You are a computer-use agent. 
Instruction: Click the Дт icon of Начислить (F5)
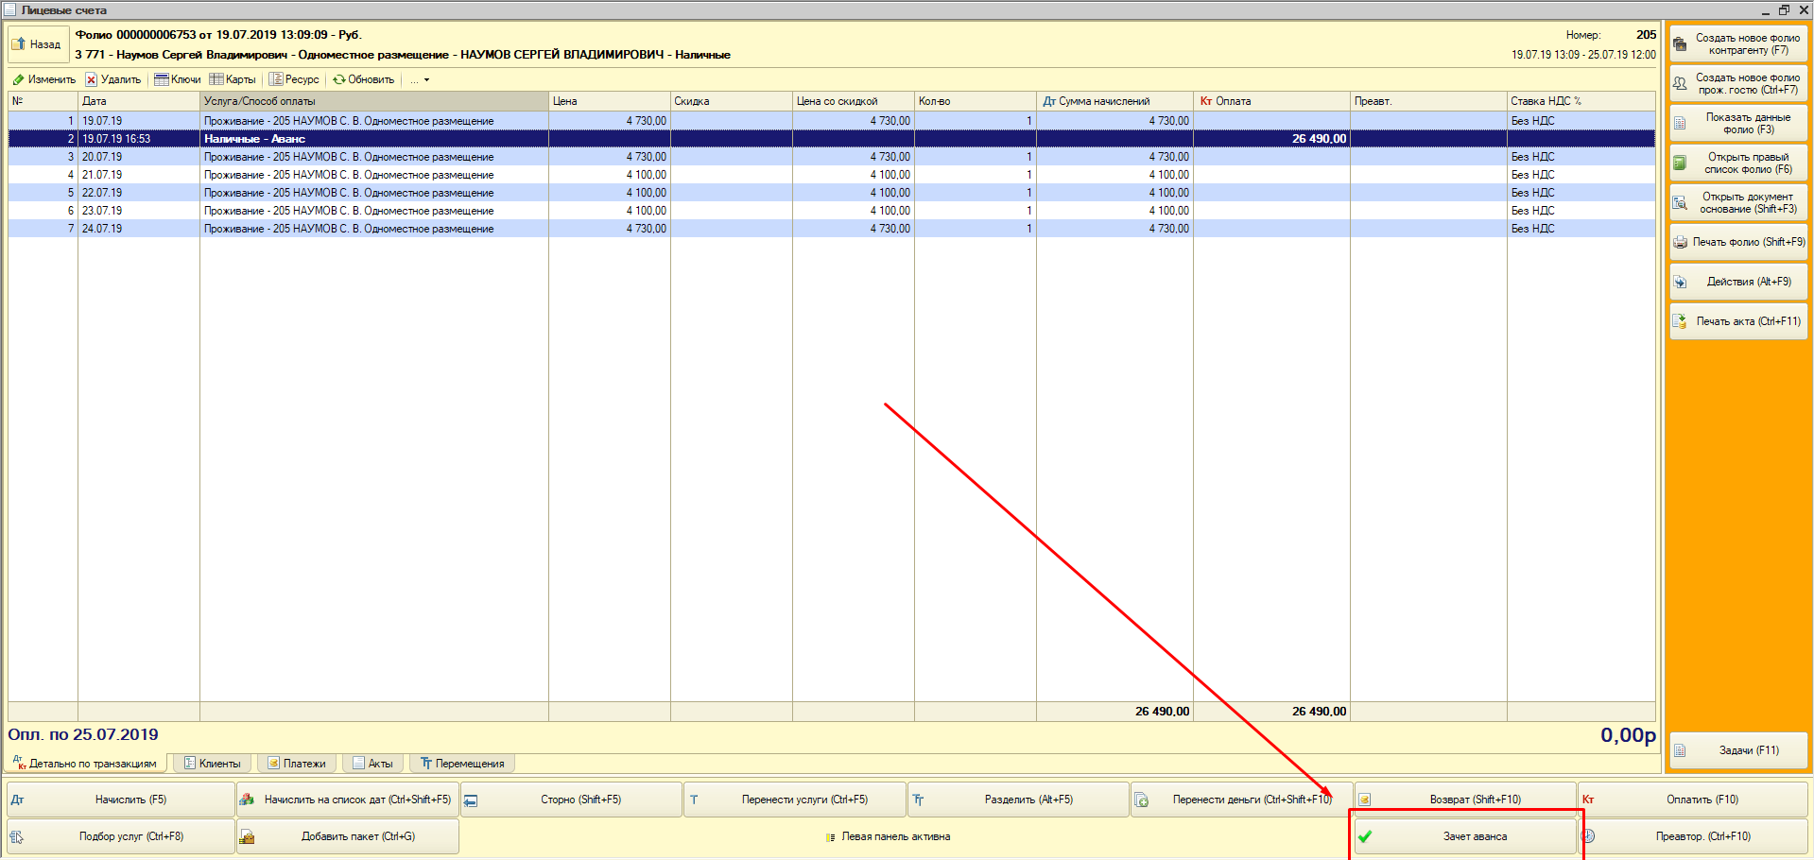(x=17, y=800)
